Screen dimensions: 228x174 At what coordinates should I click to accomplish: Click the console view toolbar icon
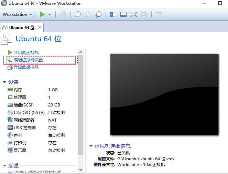point(159,14)
